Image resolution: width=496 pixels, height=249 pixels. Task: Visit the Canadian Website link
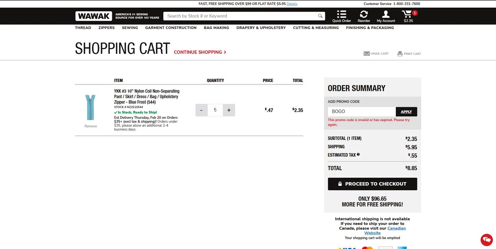[385, 230]
